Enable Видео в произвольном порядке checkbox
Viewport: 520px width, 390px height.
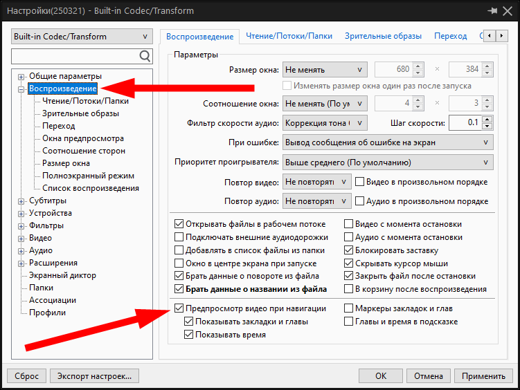(x=360, y=182)
